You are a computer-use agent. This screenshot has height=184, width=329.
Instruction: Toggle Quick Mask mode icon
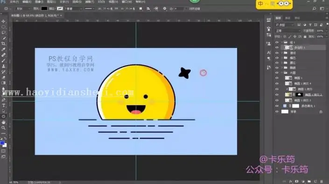coord(3,151)
